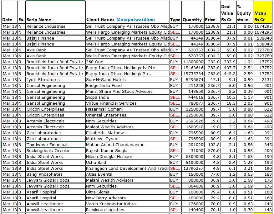Select the Date header cell
The width and height of the screenshot is (274, 214).
pos(9,12)
